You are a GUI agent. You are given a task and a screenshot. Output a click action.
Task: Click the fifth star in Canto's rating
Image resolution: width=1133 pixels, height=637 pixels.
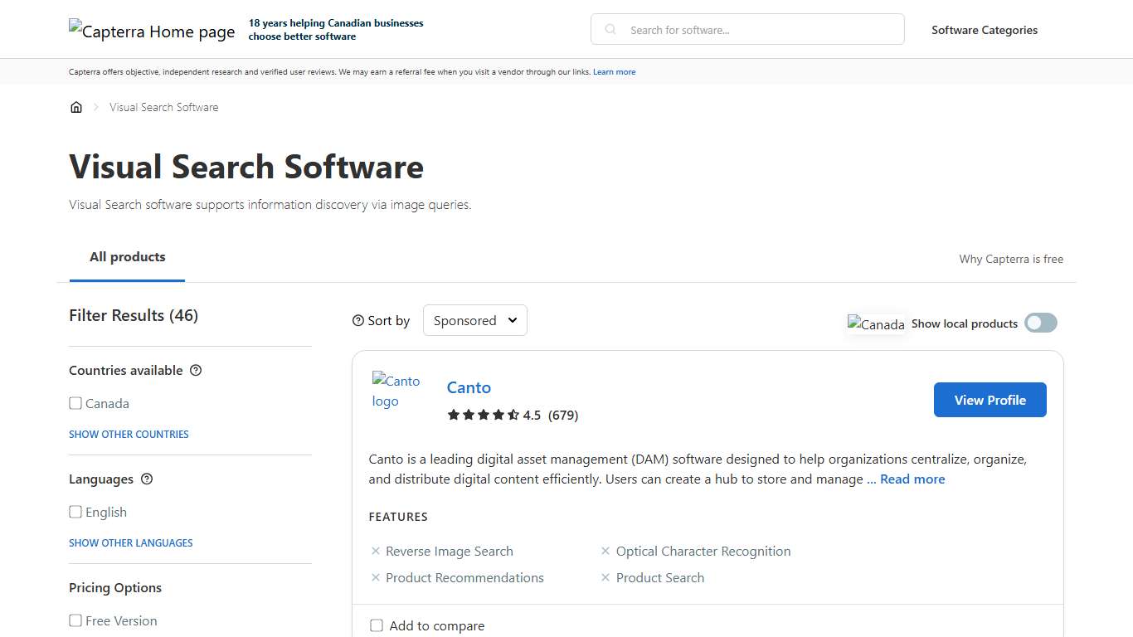coord(513,414)
